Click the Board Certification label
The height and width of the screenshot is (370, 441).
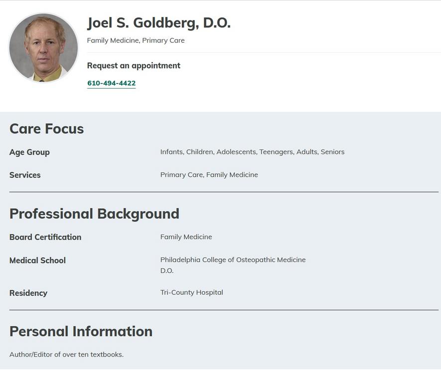pyautogui.click(x=45, y=237)
